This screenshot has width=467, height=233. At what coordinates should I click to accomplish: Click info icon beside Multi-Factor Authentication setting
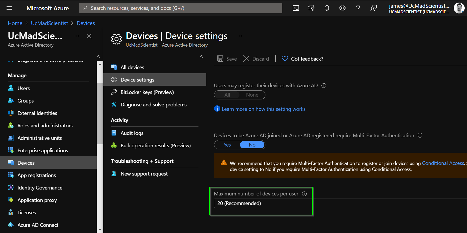pos(420,135)
